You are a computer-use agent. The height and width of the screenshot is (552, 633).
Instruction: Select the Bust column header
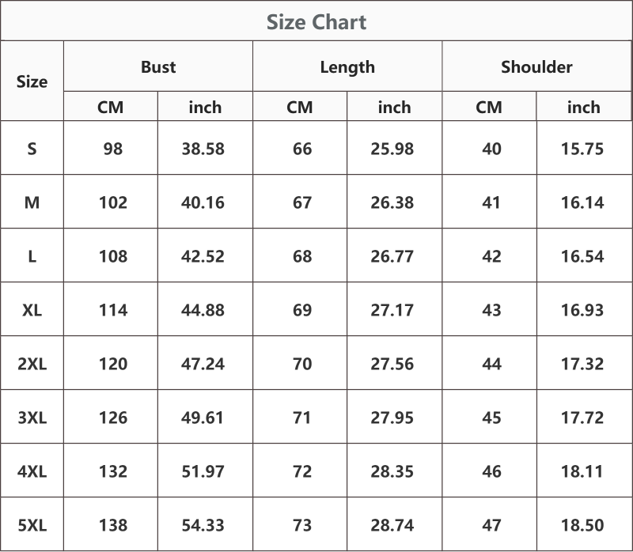[158, 67]
